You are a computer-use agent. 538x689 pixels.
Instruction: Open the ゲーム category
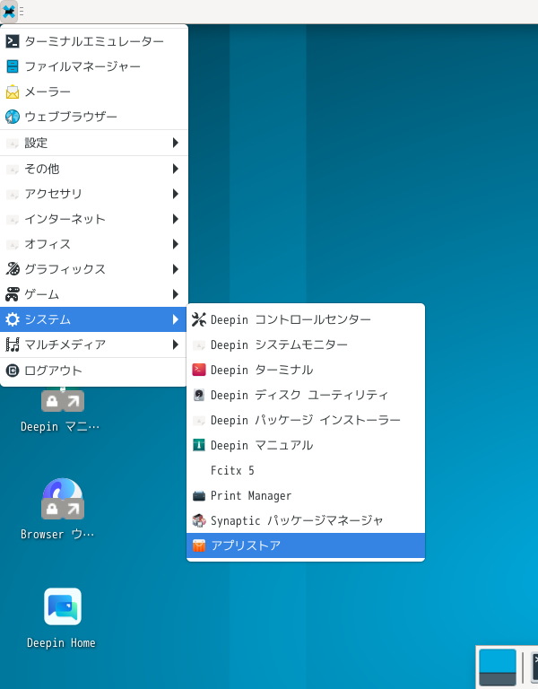(94, 294)
